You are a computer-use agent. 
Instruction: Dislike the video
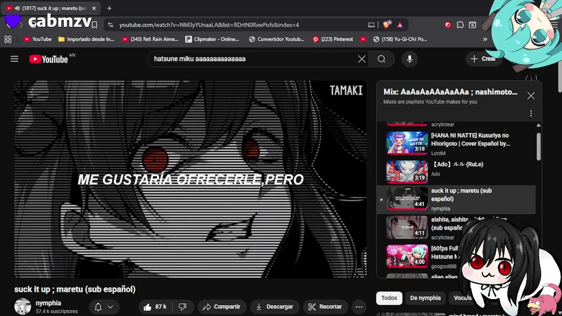tap(183, 307)
